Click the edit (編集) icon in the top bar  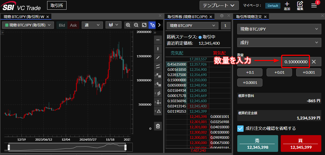pyautogui.click(x=300, y=5)
